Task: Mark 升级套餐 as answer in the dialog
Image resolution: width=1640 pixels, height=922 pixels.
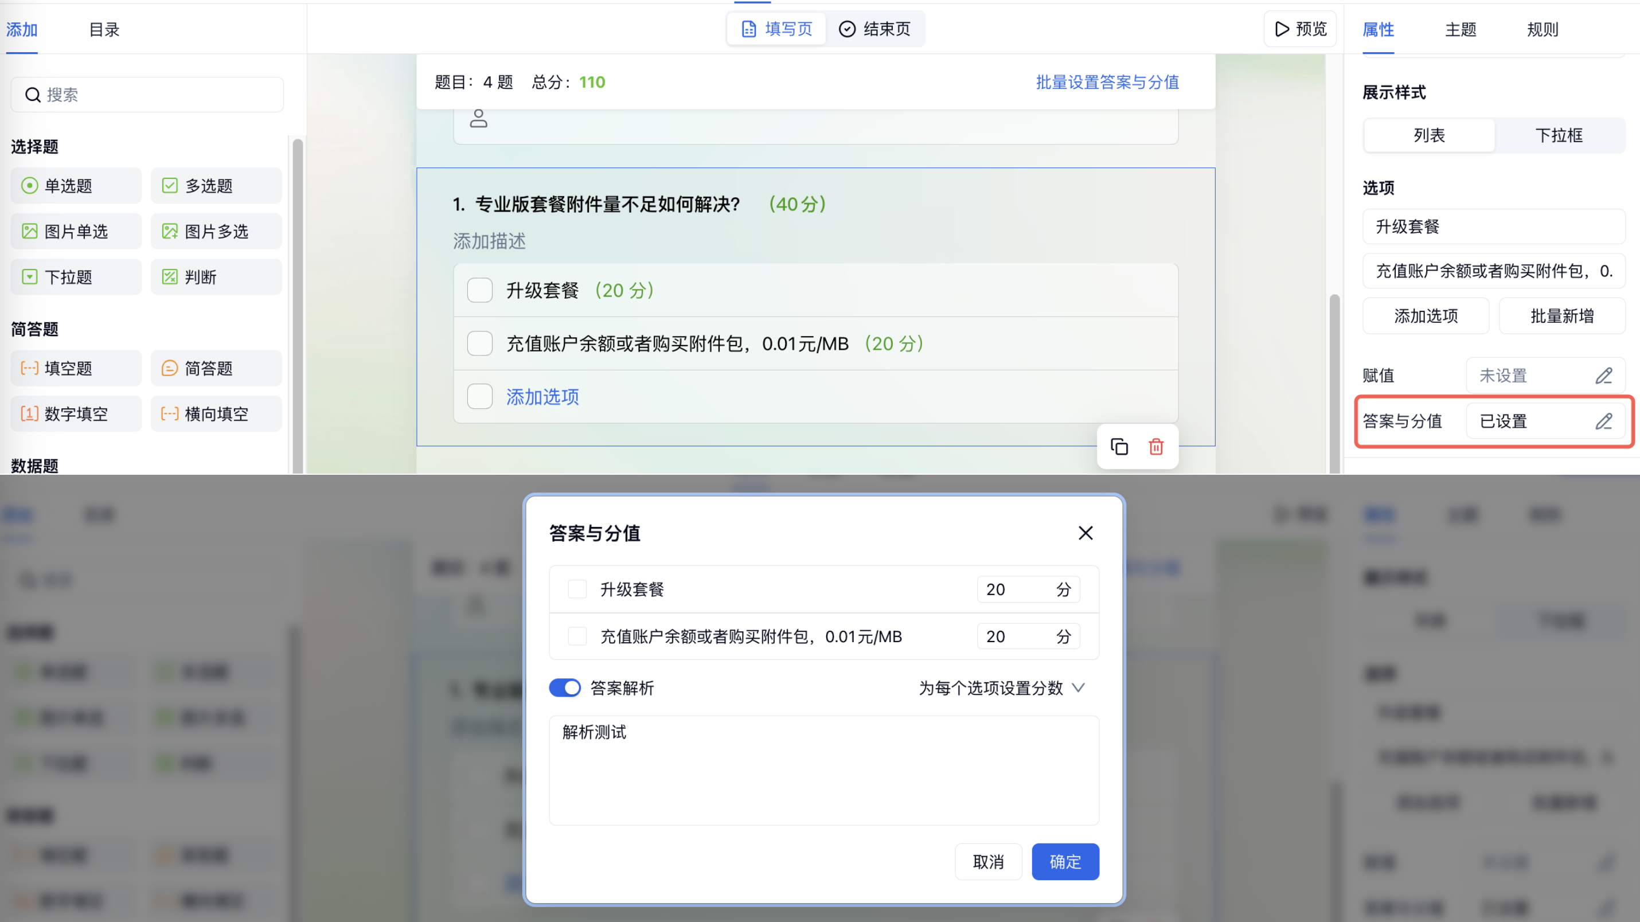Action: pyautogui.click(x=577, y=589)
